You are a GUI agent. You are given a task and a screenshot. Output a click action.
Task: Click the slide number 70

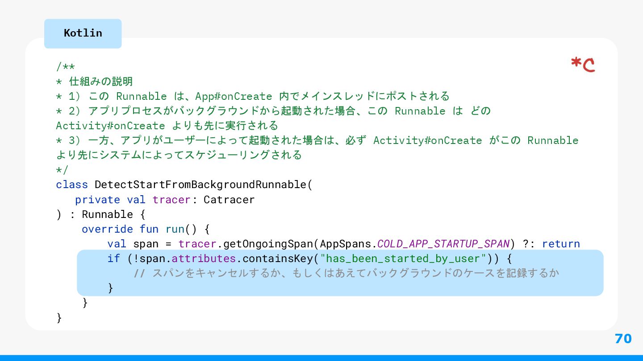pos(623,339)
